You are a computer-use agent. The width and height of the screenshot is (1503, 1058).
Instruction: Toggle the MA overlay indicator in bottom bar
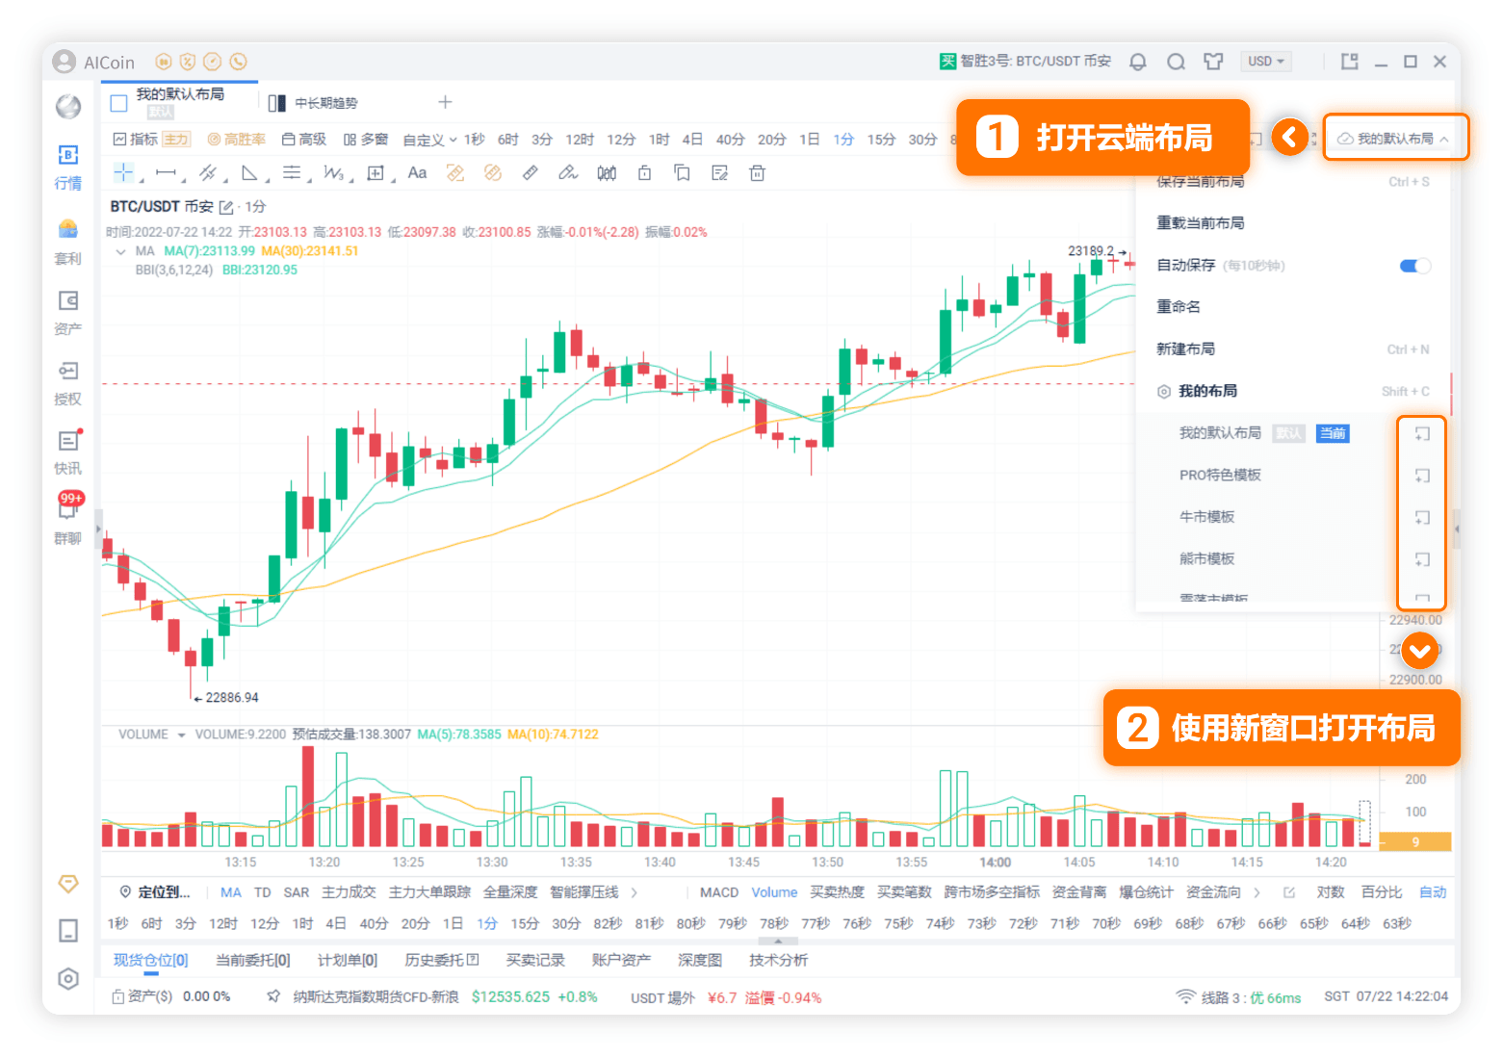pyautogui.click(x=231, y=892)
